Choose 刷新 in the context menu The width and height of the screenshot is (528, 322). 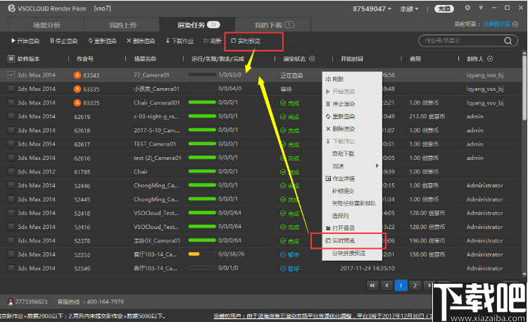[352, 79]
